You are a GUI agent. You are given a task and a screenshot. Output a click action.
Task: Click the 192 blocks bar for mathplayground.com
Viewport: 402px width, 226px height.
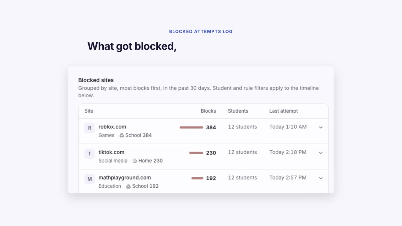coord(197,178)
